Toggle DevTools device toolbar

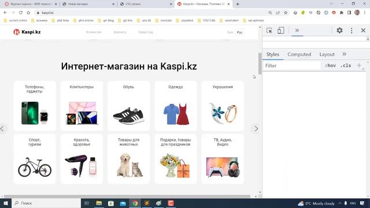point(280,31)
